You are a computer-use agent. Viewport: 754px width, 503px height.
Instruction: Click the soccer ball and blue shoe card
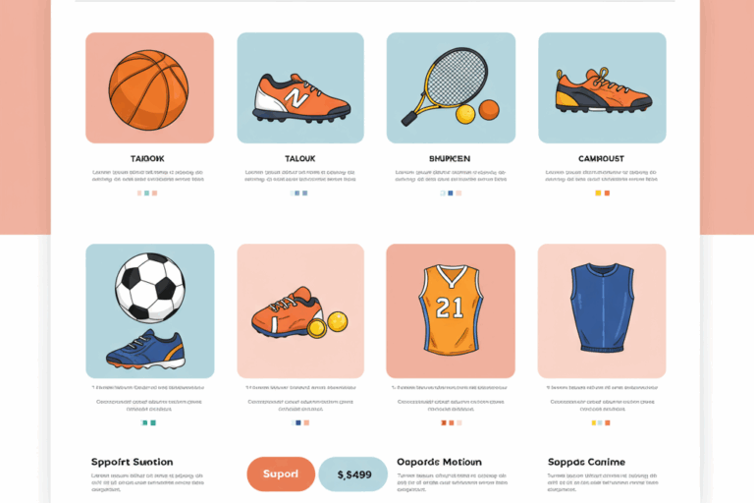[x=150, y=311]
